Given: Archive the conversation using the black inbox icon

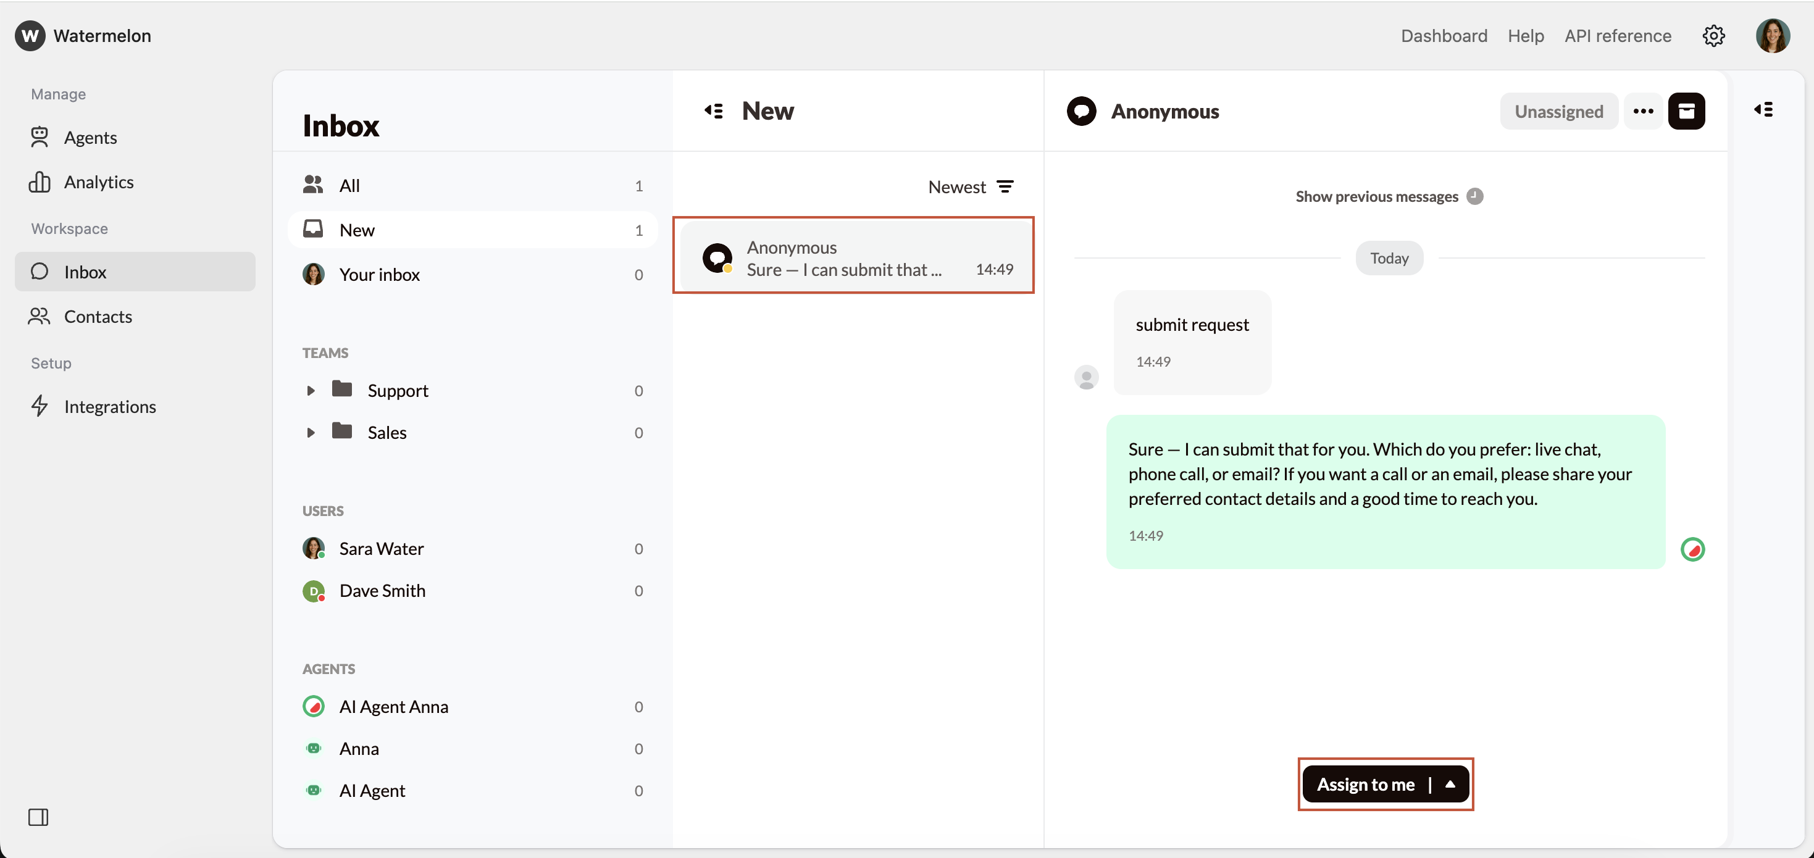Looking at the screenshot, I should (x=1688, y=110).
